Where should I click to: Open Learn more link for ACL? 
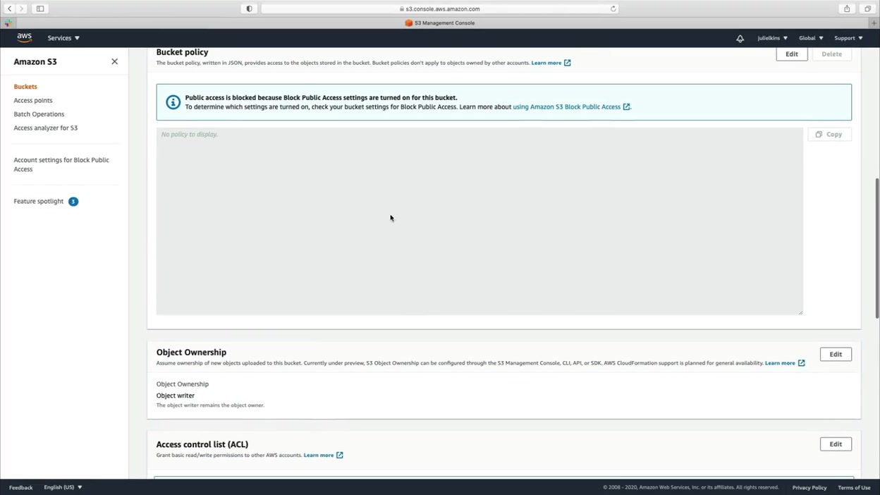coord(323,456)
